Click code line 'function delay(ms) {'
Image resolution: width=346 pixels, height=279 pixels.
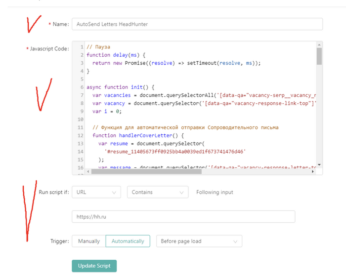tap(116, 55)
